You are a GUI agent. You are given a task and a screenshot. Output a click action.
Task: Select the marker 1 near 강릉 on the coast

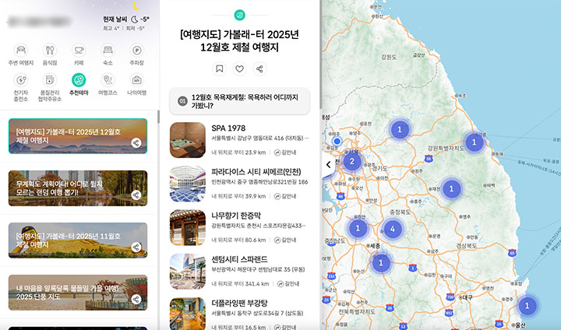[x=474, y=142]
